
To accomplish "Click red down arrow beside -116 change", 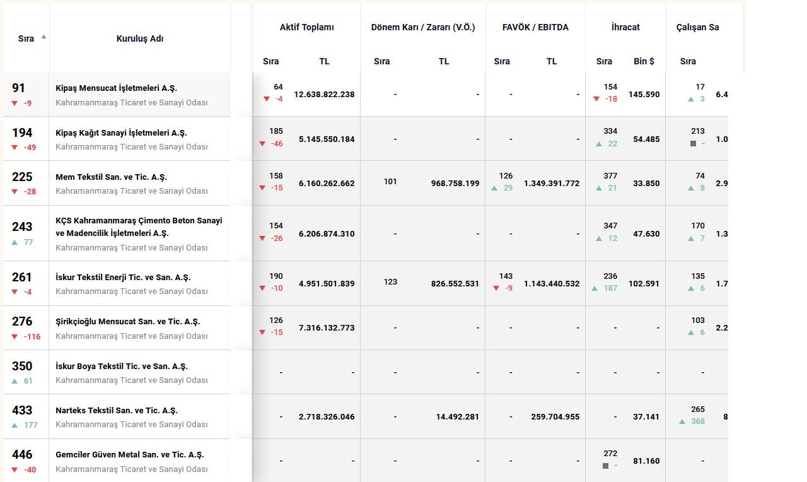I will (x=15, y=337).
